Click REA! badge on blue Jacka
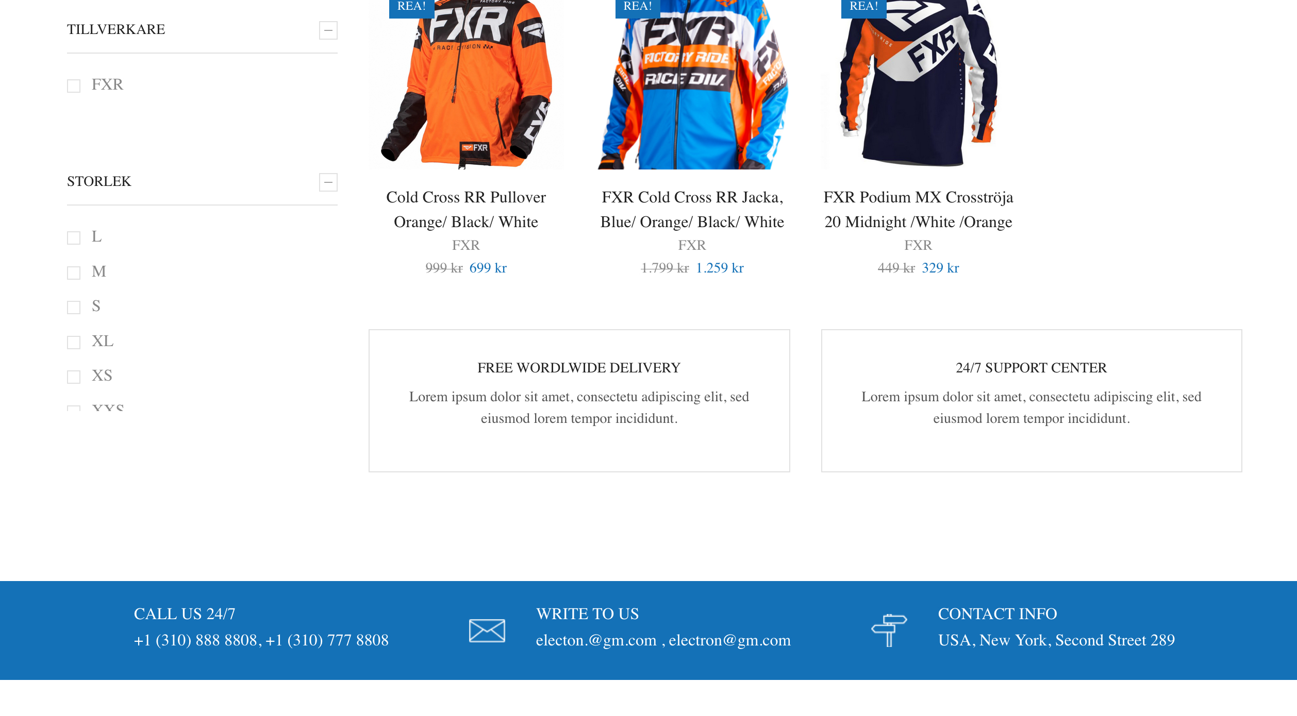The height and width of the screenshot is (716, 1297). (638, 7)
